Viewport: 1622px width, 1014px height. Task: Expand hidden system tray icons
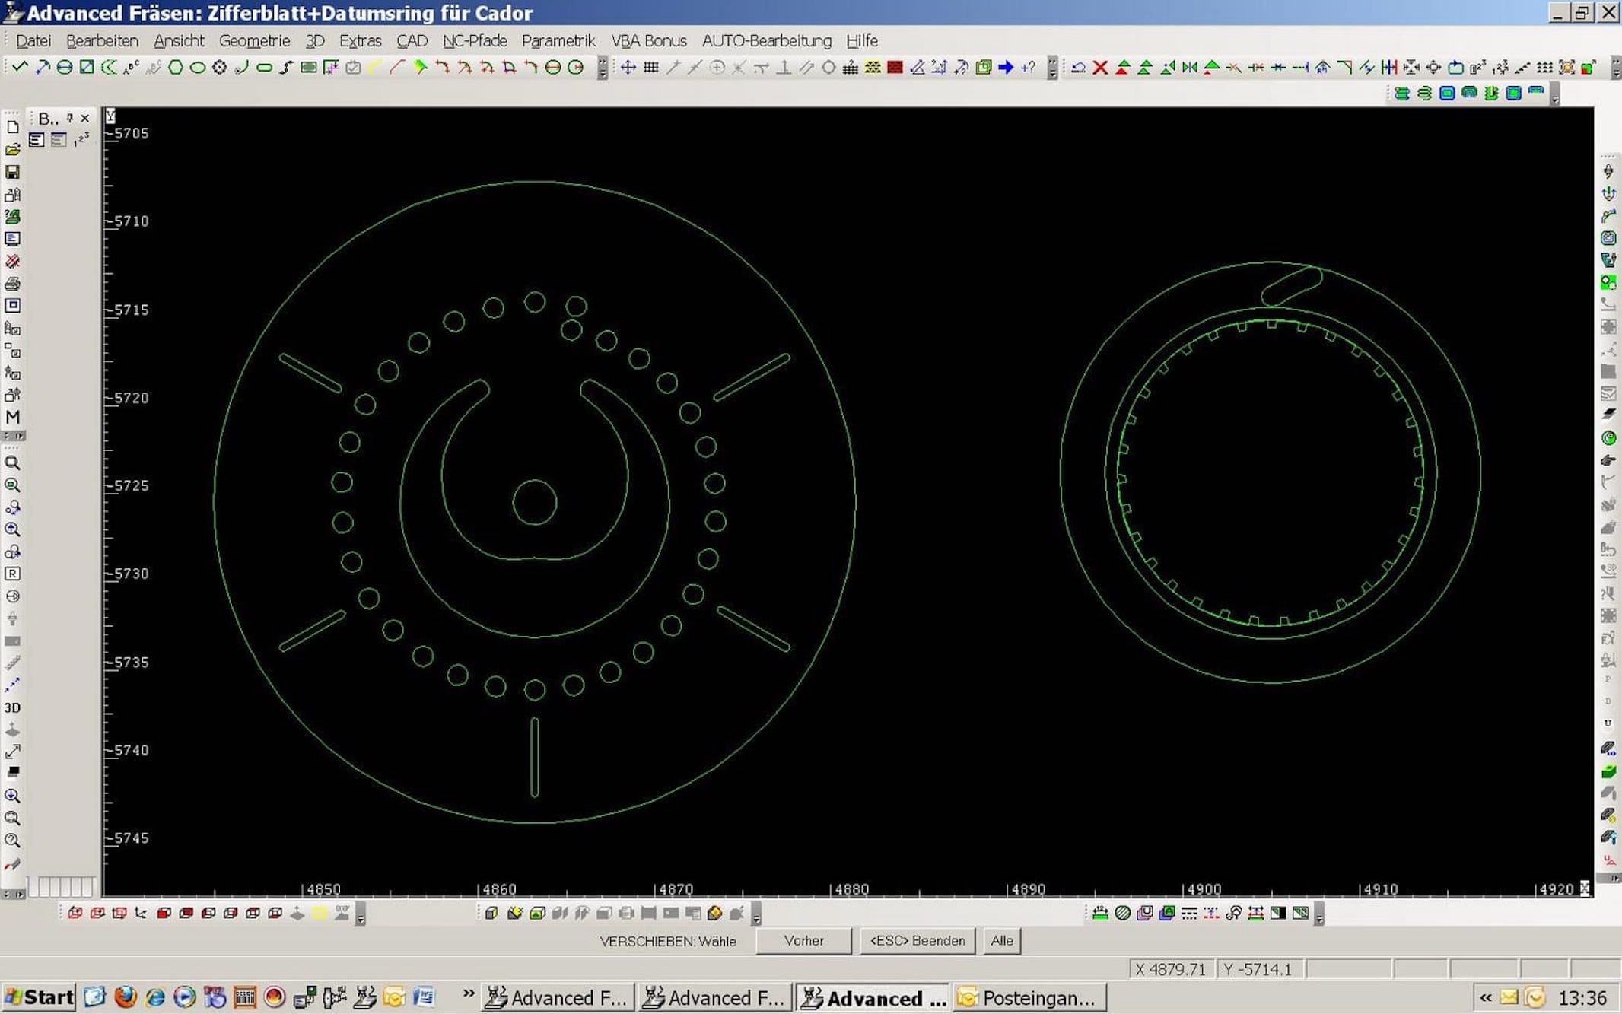1486,997
